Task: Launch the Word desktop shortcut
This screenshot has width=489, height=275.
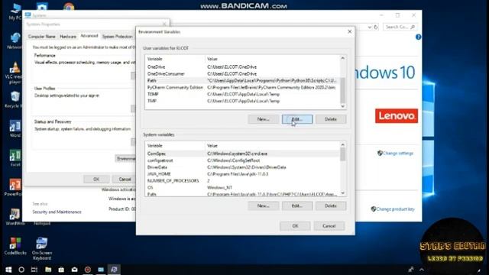Action: (15, 129)
